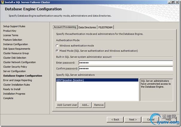Screen dimensions: 181x127
Task: Click Installation Progress step
Action: (14, 94)
